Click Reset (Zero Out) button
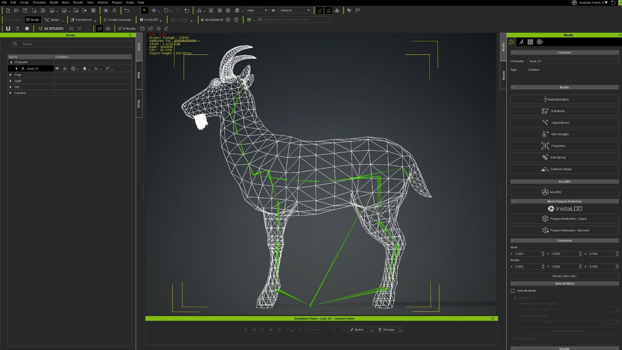 click(564, 276)
